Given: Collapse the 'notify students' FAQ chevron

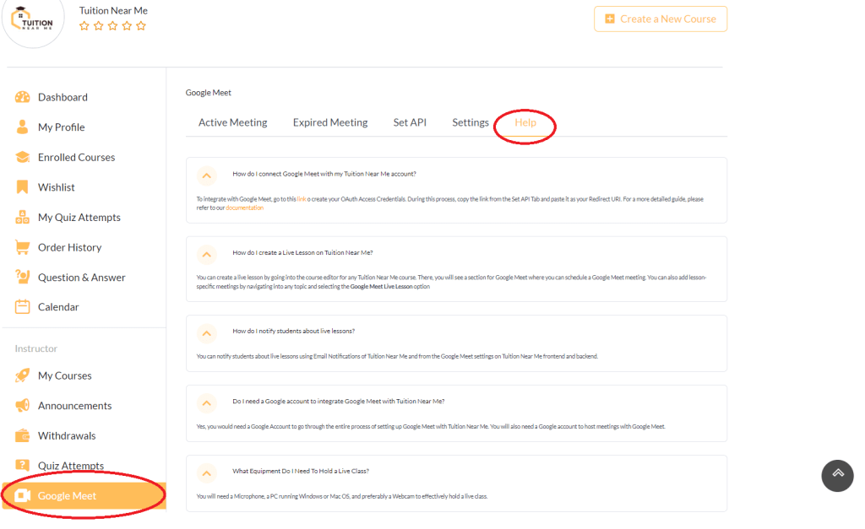Looking at the screenshot, I should (206, 332).
